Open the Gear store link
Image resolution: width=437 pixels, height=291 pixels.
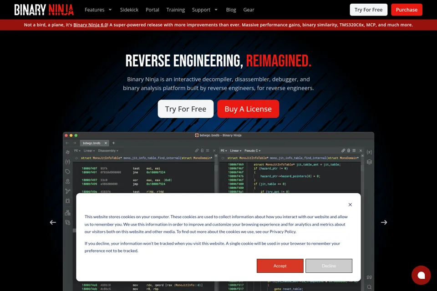pos(249,10)
